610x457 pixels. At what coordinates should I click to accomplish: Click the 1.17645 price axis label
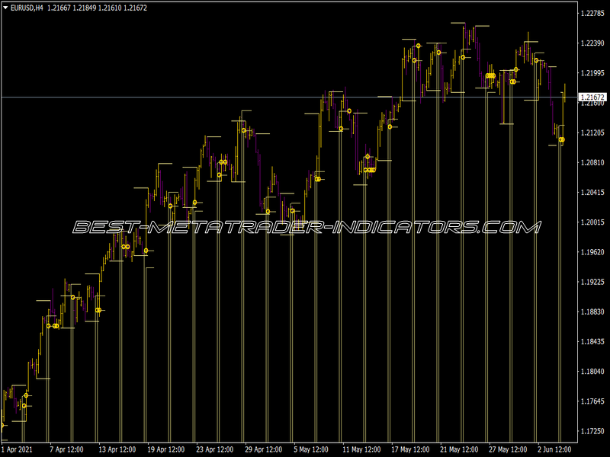(592, 401)
